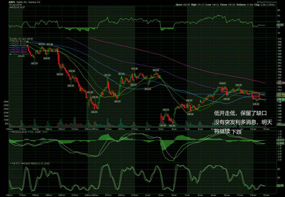Click the 'Volume 31.8M' header value
Viewport: 285px width, 197px height.
click(x=245, y=5)
